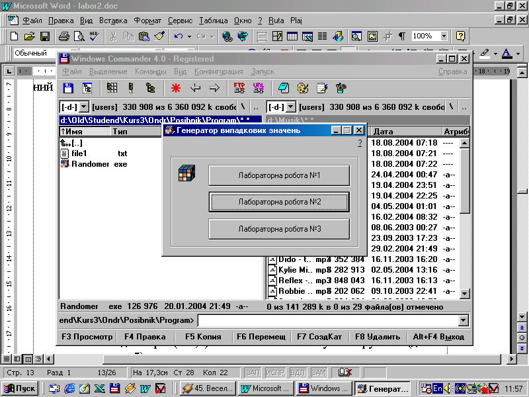The image size is (529, 397).
Task: Apply highlight marker color in Word
Action: (x=485, y=54)
